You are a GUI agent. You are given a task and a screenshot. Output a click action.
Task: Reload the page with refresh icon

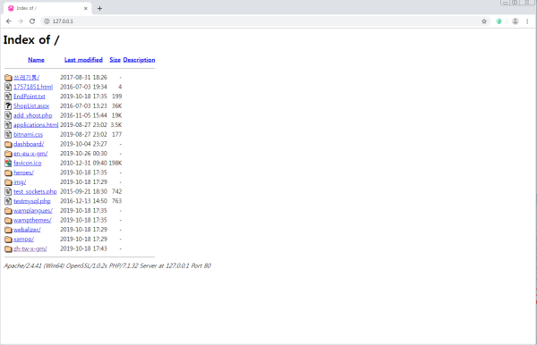(32, 21)
